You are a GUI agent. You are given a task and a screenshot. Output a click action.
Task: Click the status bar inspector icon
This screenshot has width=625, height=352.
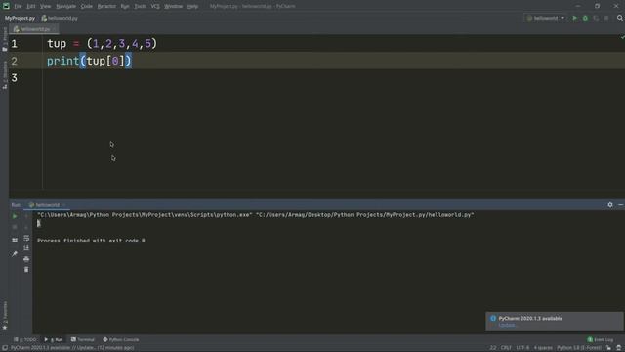tap(619, 348)
